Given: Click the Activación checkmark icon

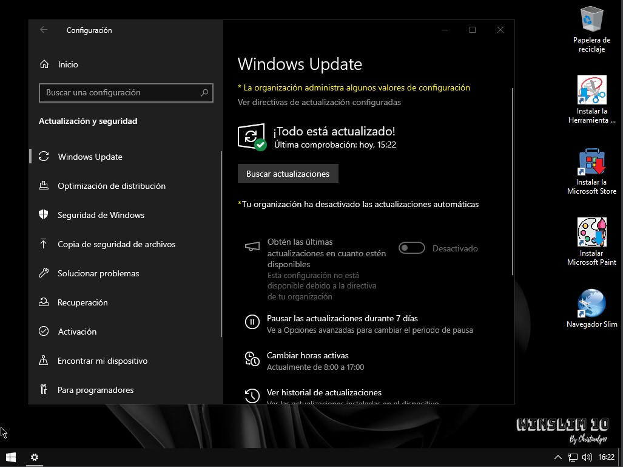Looking at the screenshot, I should coord(44,331).
